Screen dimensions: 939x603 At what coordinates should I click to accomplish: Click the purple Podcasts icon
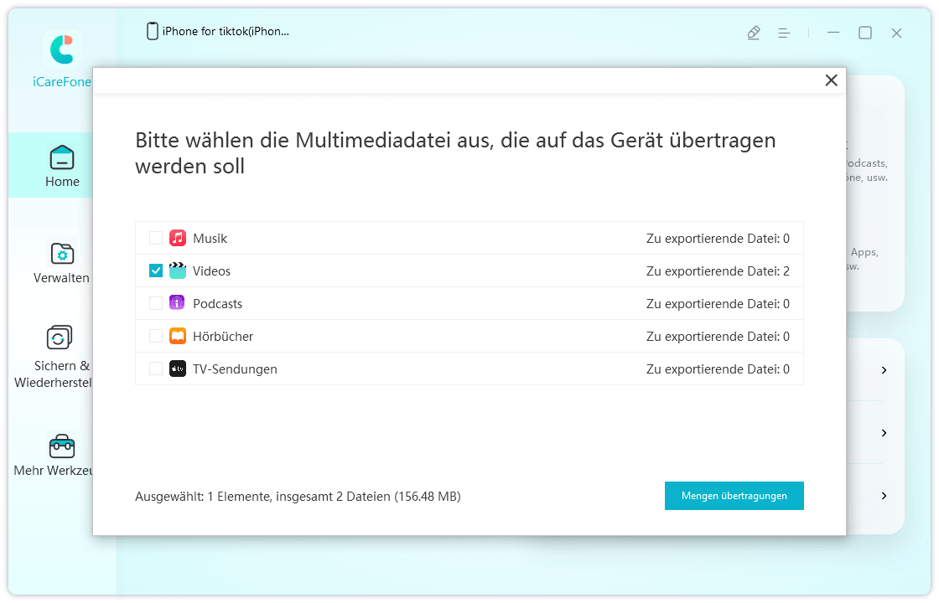[177, 303]
